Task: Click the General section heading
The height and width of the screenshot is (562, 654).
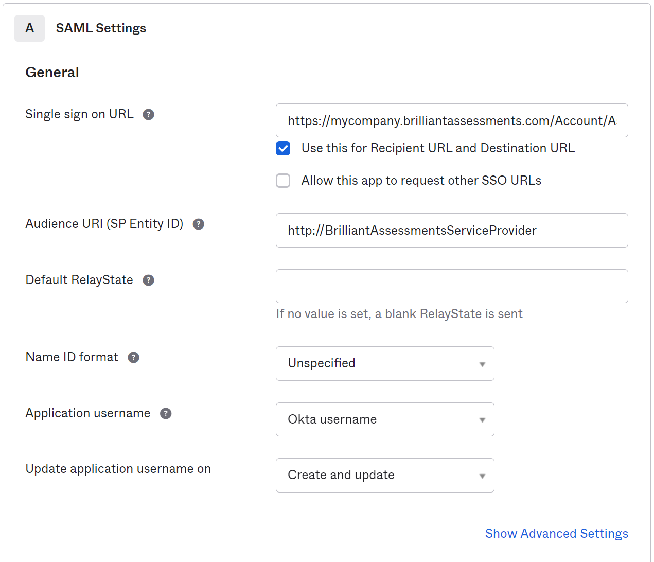Action: [52, 73]
